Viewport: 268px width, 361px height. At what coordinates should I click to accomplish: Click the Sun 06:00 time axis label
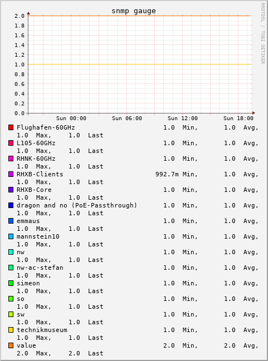click(127, 118)
